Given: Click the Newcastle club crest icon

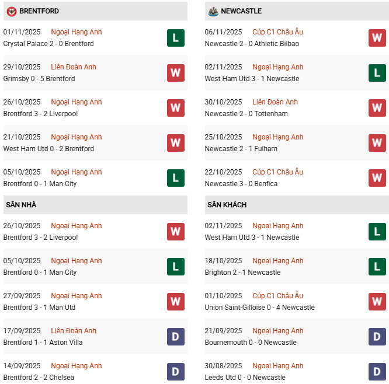Looking at the screenshot, I should 213,11.
